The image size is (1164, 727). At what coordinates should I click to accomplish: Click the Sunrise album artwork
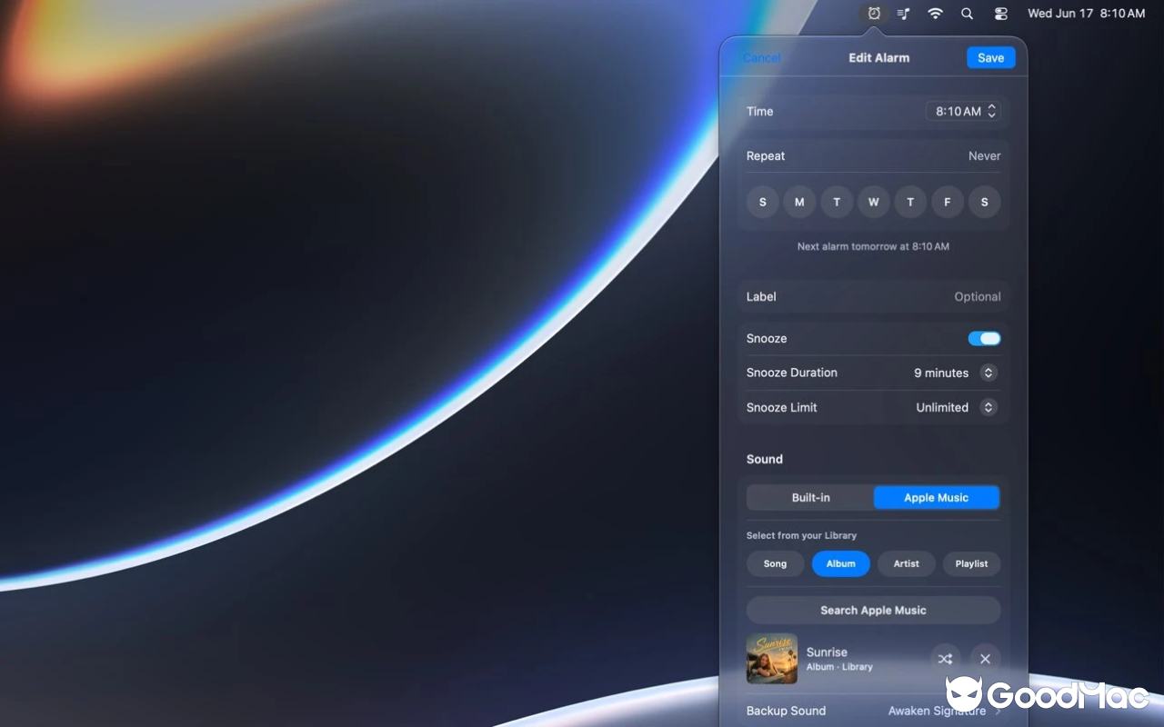(772, 659)
